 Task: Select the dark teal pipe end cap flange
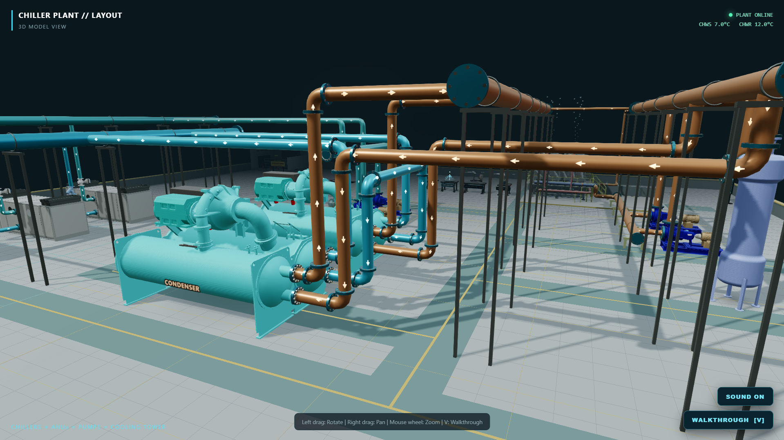click(468, 86)
